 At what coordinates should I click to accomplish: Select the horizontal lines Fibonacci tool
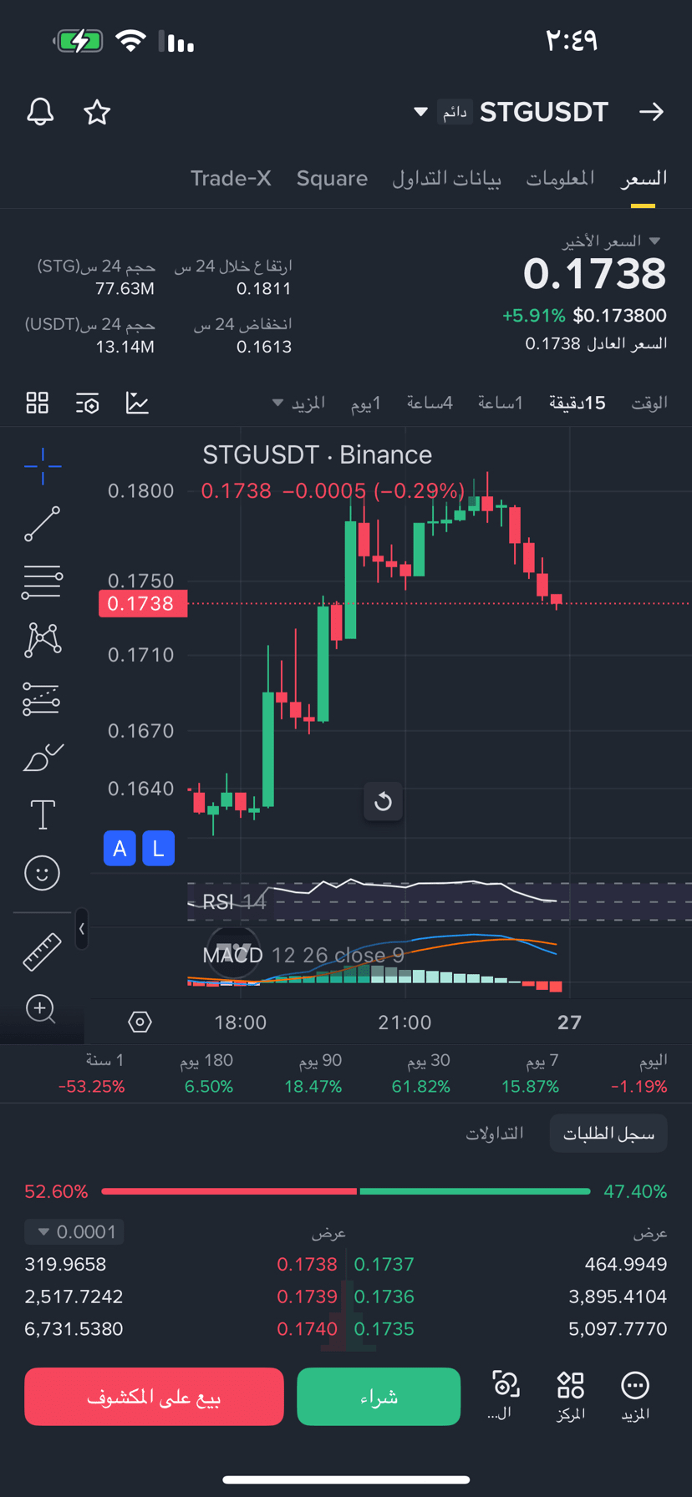pos(43,581)
